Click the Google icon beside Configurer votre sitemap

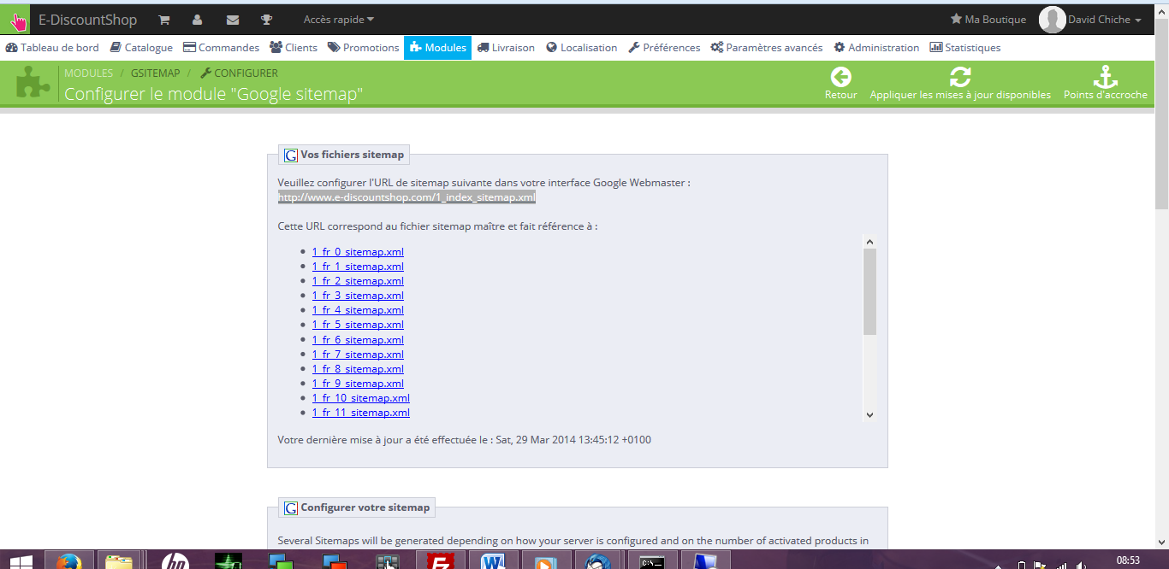[x=291, y=507]
